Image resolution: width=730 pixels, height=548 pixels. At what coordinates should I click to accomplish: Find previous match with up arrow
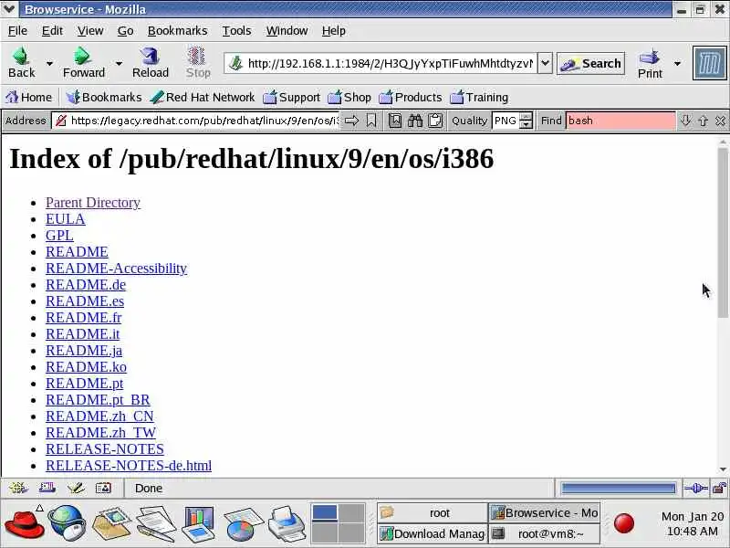pyautogui.click(x=703, y=121)
